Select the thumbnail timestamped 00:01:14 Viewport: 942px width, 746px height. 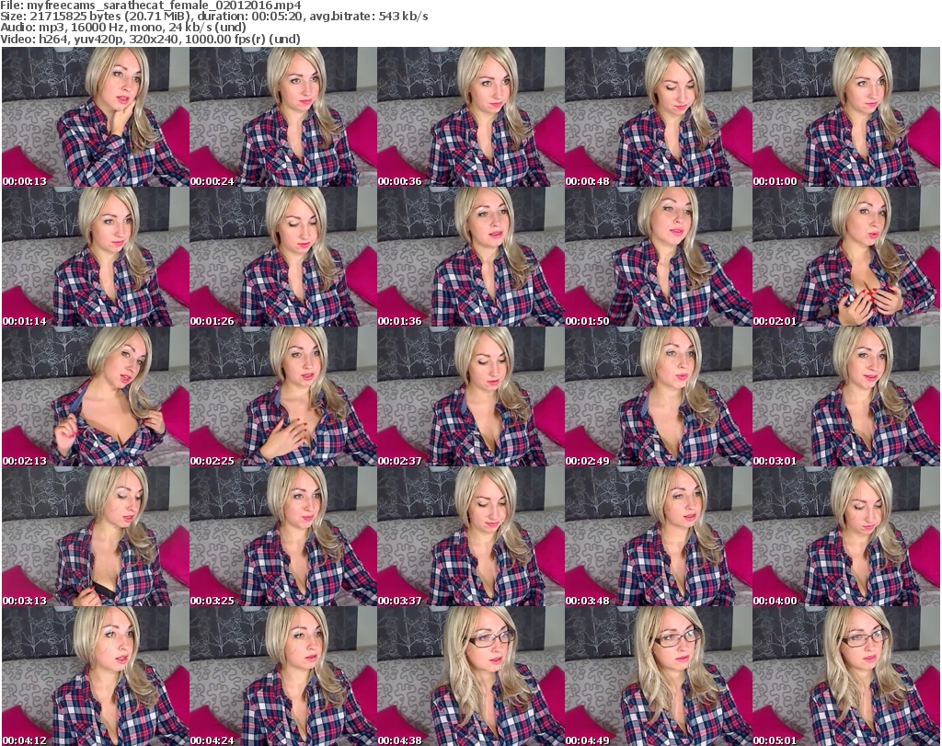(96, 257)
